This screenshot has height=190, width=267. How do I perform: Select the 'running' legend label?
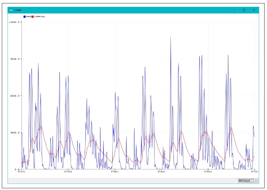40,16
